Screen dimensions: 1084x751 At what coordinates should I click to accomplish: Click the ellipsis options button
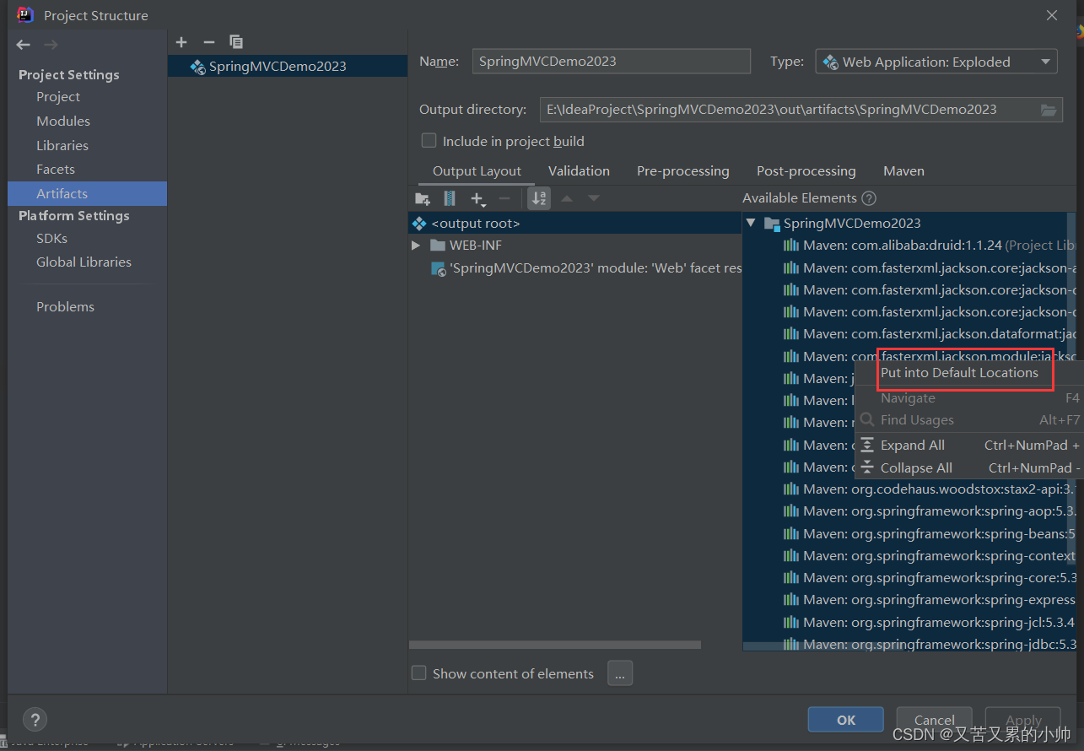[x=619, y=673]
